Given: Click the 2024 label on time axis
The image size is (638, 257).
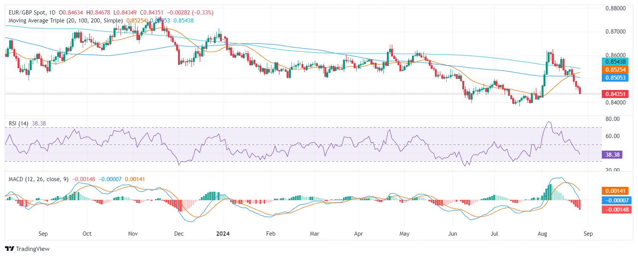Looking at the screenshot, I should coord(223,234).
